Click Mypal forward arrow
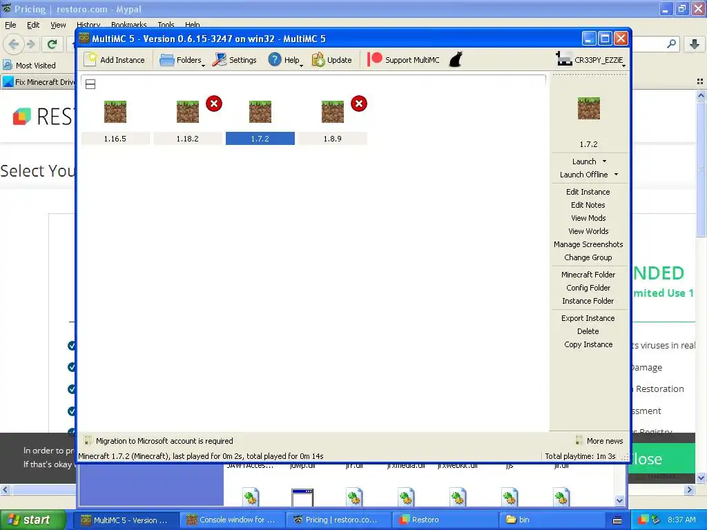Viewport: 707px width, 530px height. [31, 44]
